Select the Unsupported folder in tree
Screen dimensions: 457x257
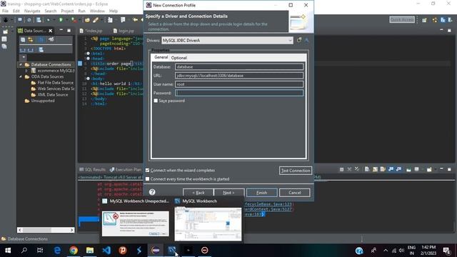(x=40, y=101)
